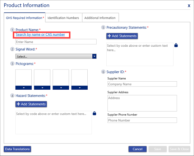Select the GHS Required Information tab

coord(25,18)
